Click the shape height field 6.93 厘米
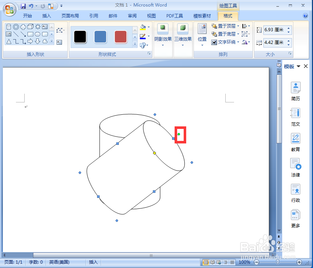Image resolution: width=313 pixels, height=268 pixels. 275,30
